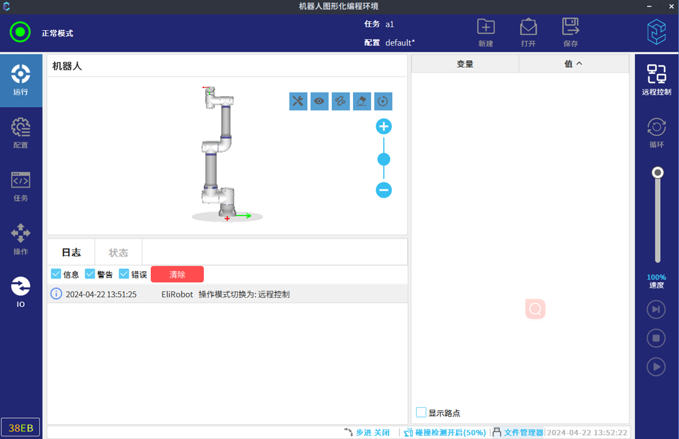This screenshot has height=439, width=679.
Task: Uncheck the 警告 warning filter checkbox
Action: point(90,274)
